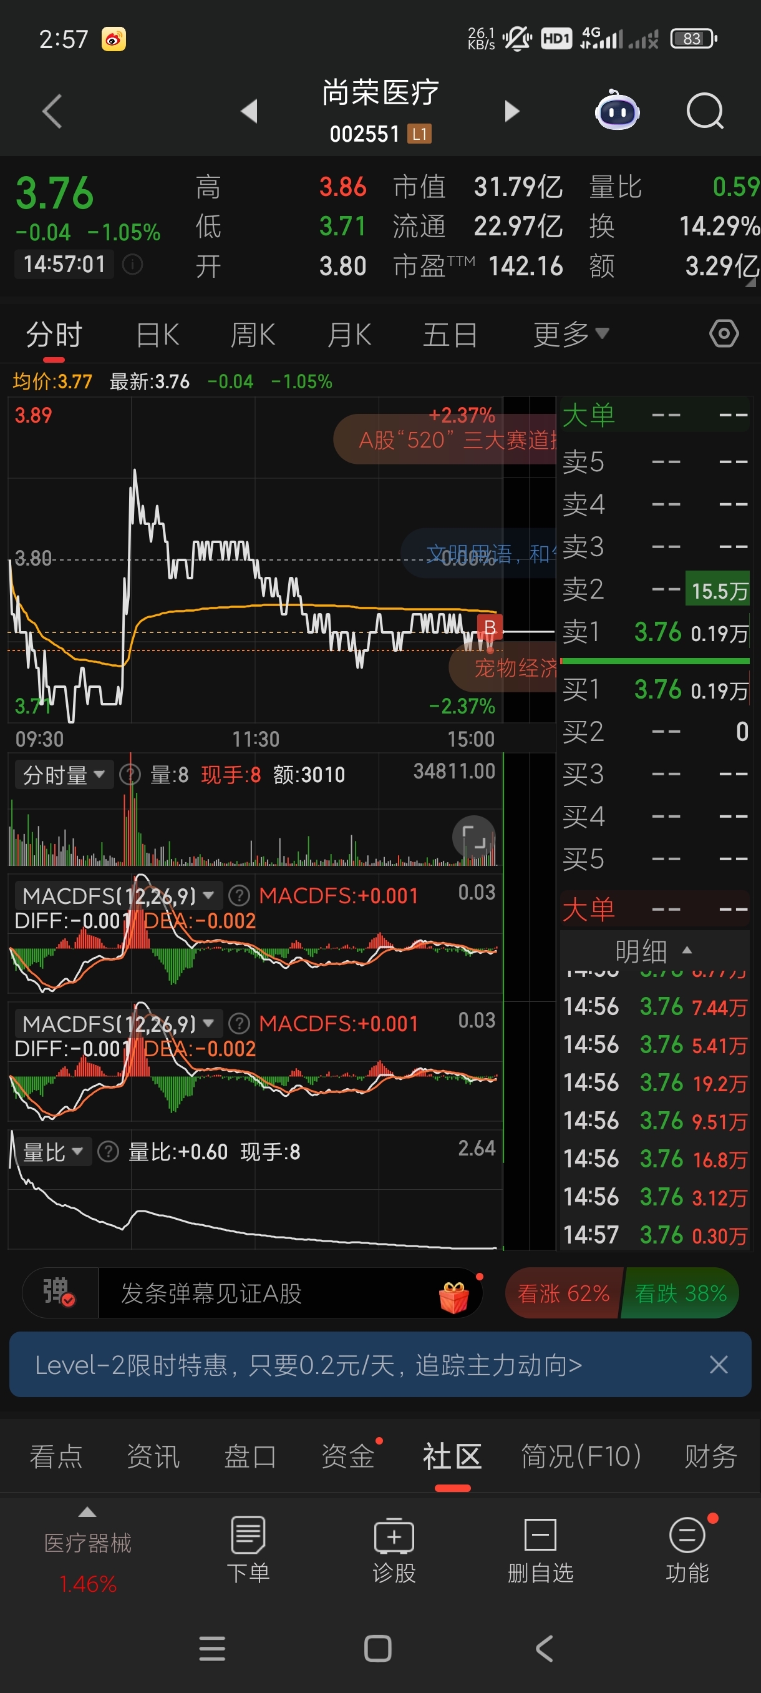This screenshot has width=761, height=1693.
Task: Open the 看点 tab
Action: [57, 1456]
